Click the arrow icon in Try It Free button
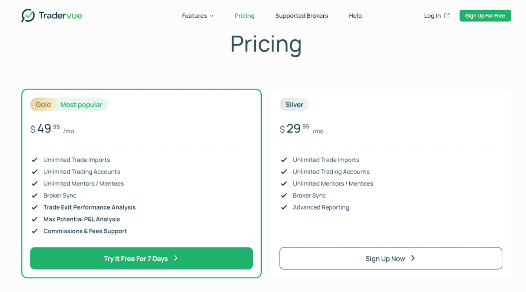 (x=175, y=258)
